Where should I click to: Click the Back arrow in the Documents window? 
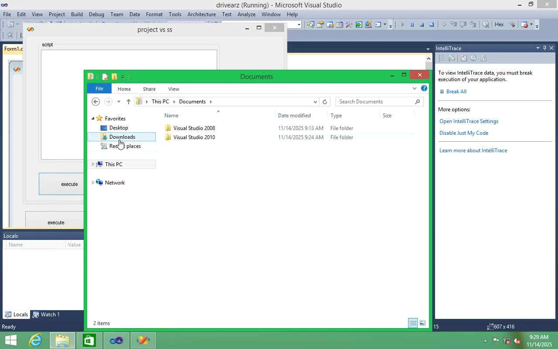[x=96, y=102]
